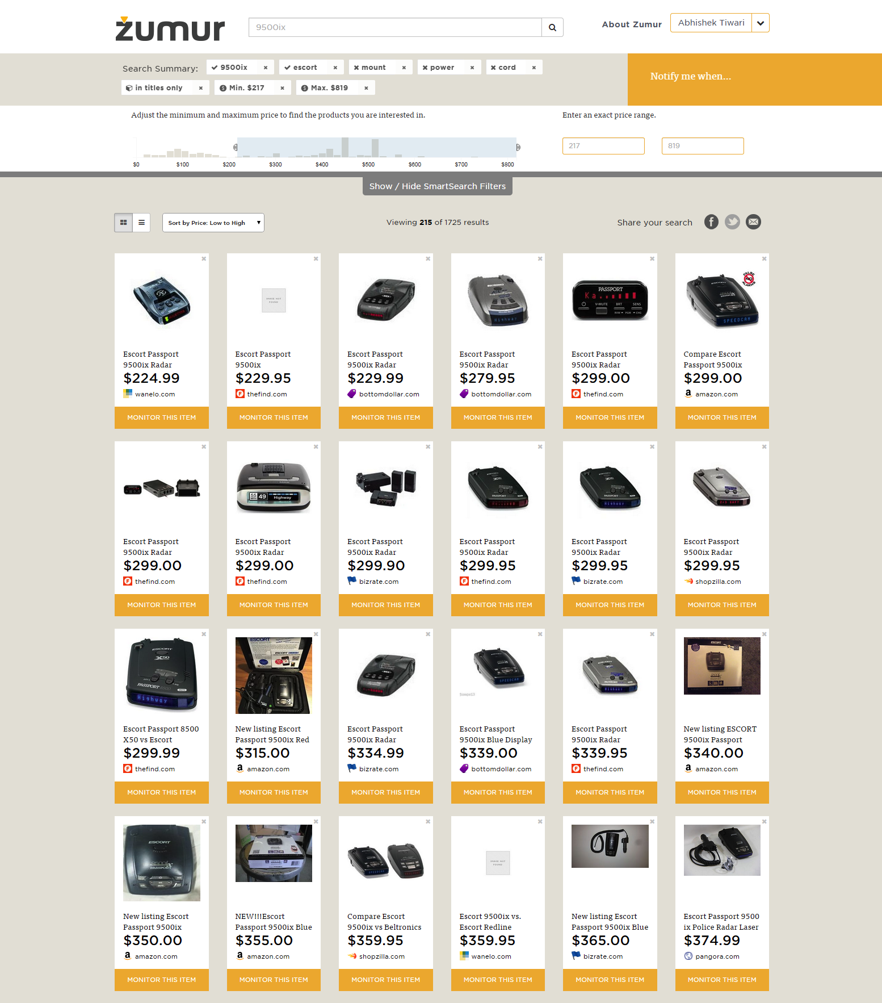Screen dimensions: 882x1003
Task: Monitor the $224.99 wanelo.com item
Action: pyautogui.click(x=162, y=417)
